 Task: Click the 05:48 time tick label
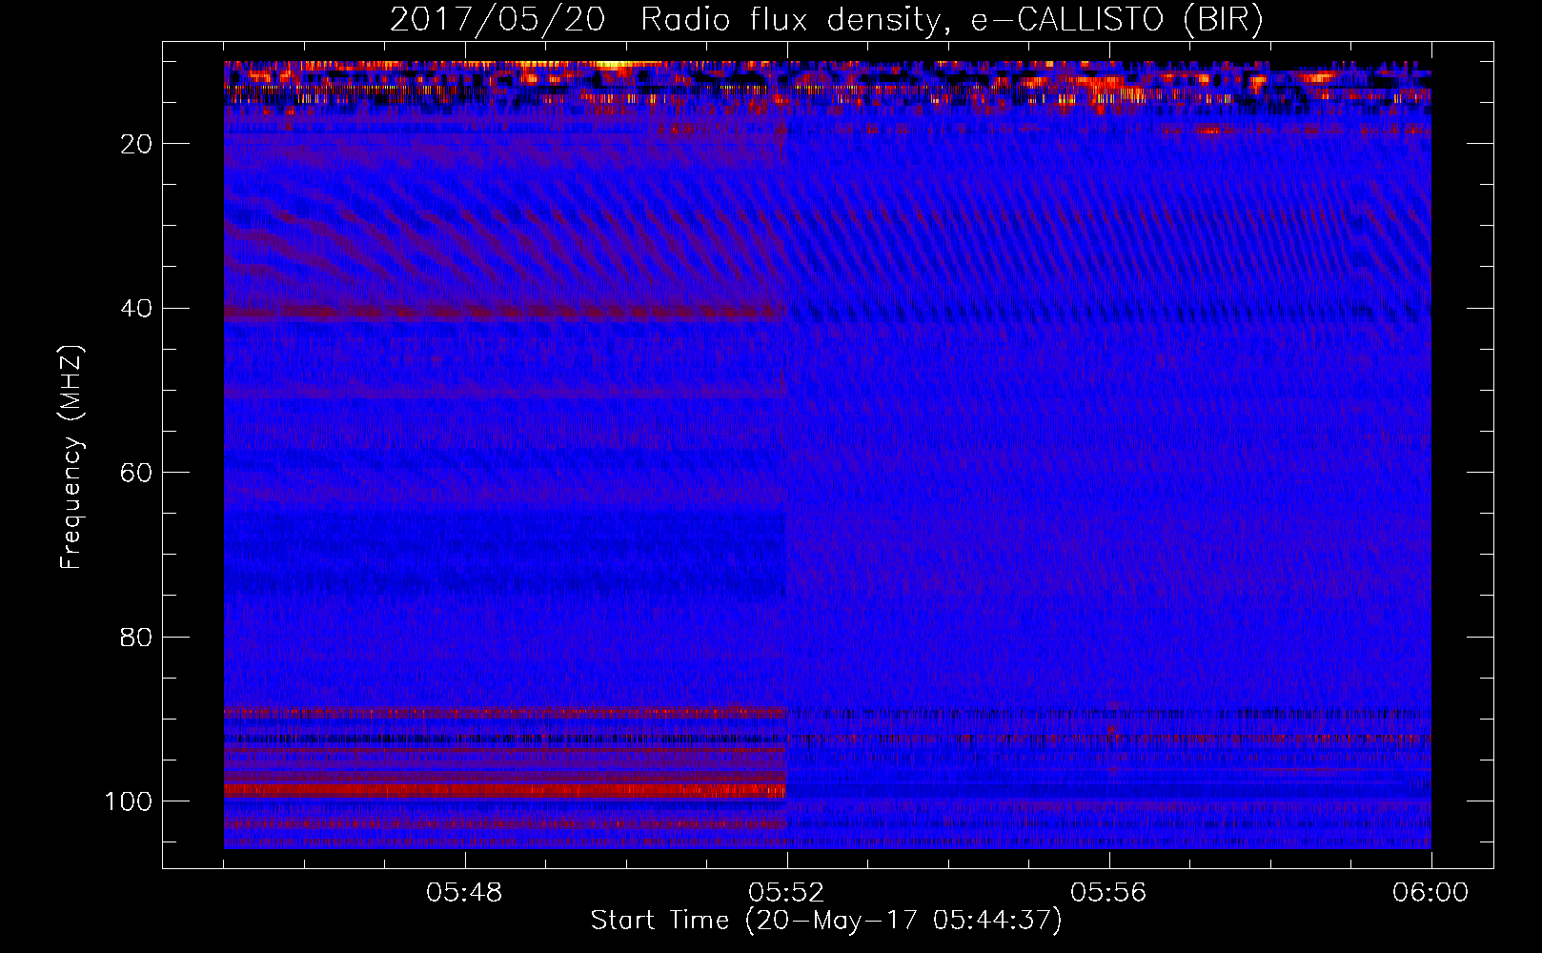click(464, 893)
